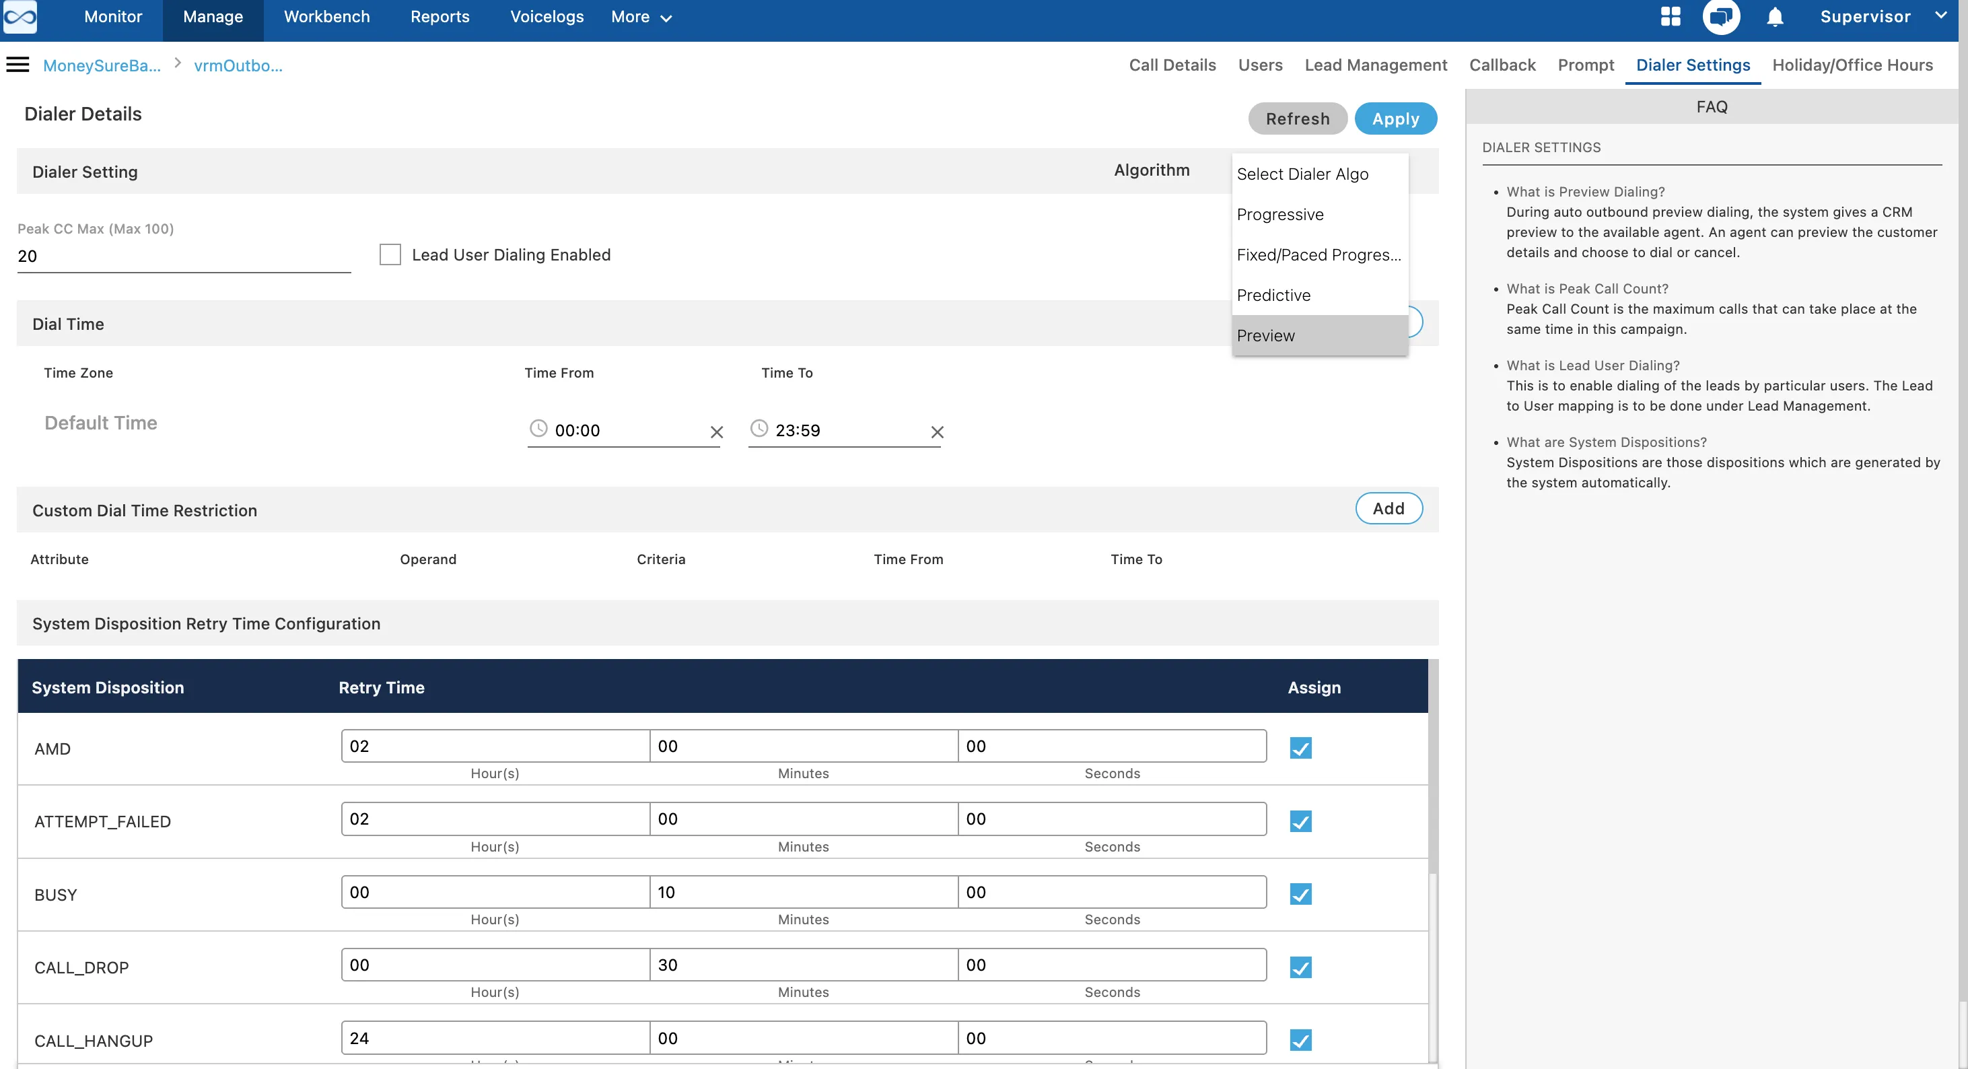Open the apps grid icon

pyautogui.click(x=1671, y=17)
